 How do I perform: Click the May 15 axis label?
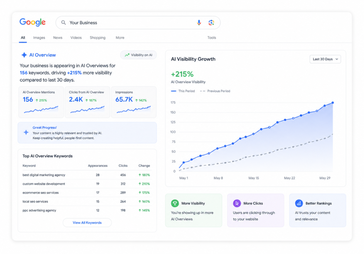253,178
